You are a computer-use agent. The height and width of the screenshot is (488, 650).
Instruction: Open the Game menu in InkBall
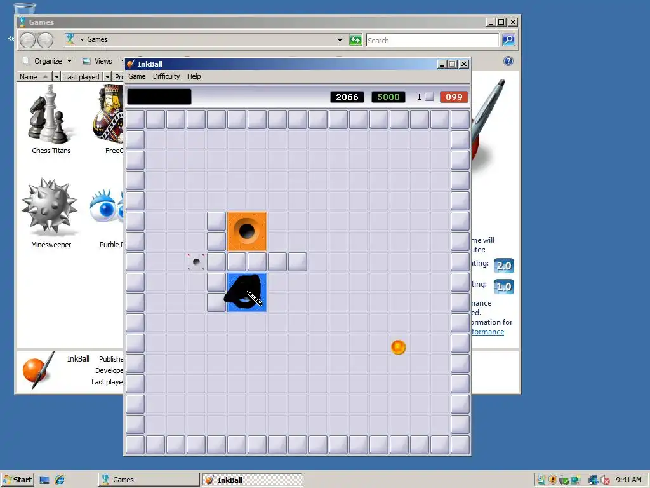pos(137,76)
